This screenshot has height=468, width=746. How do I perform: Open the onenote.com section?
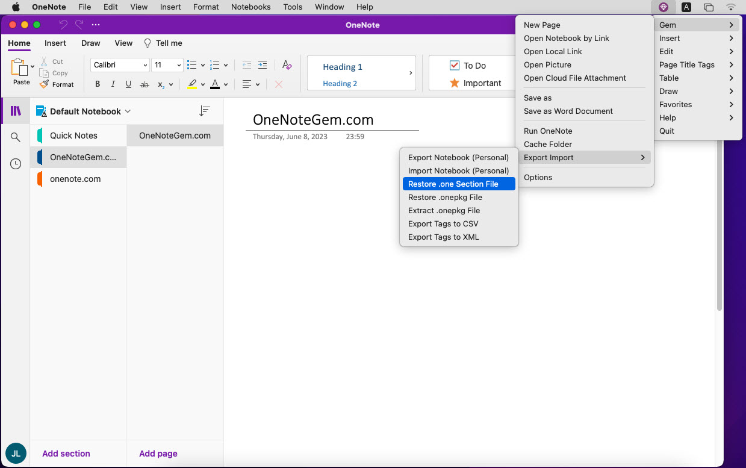[x=78, y=179]
